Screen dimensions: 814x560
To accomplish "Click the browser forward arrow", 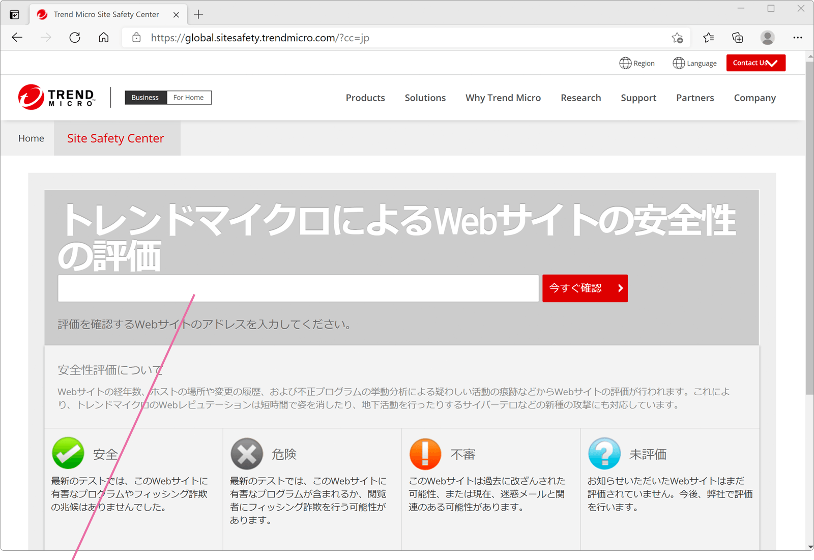I will click(x=46, y=38).
